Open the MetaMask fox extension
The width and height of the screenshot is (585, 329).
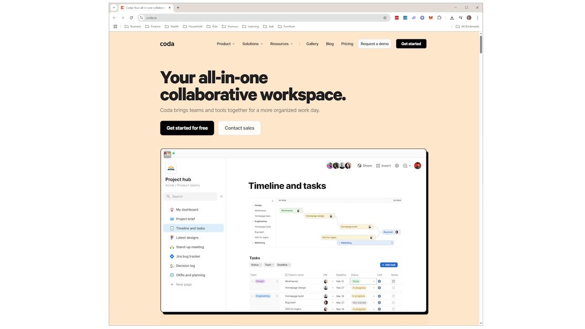[x=431, y=18]
